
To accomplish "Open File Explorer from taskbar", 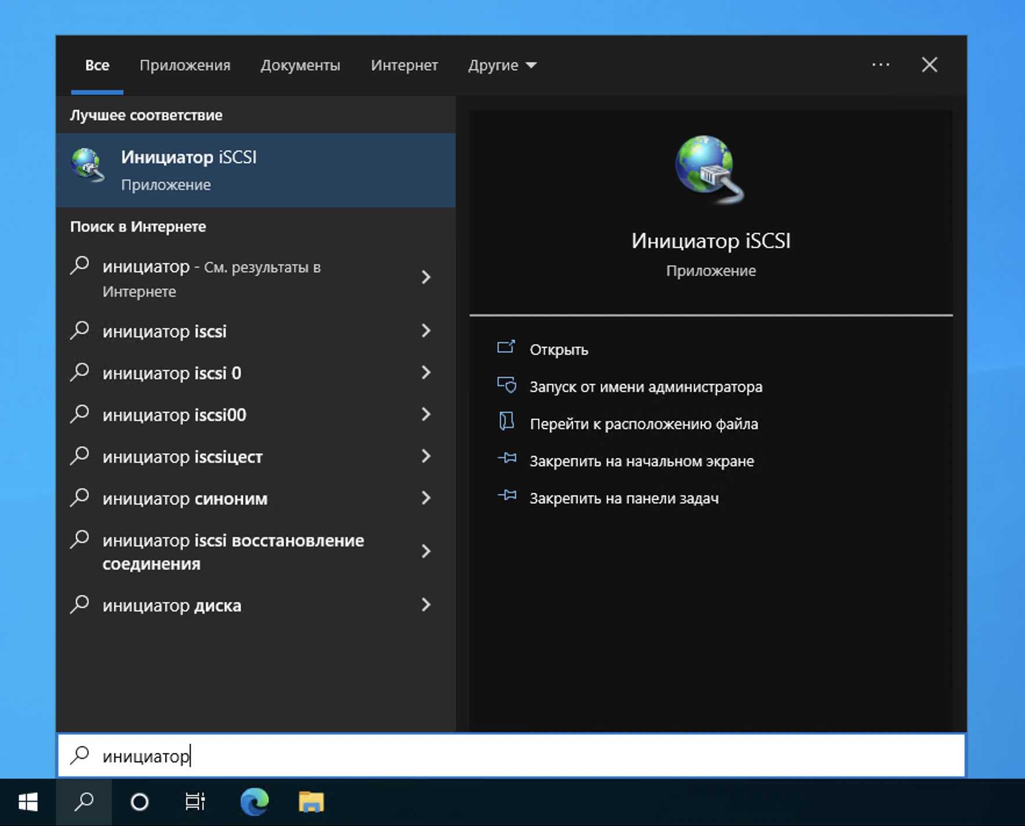I will click(311, 802).
